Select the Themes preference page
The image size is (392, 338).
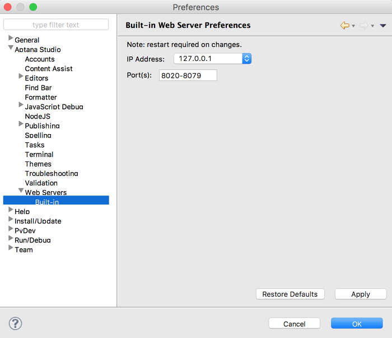[38, 164]
